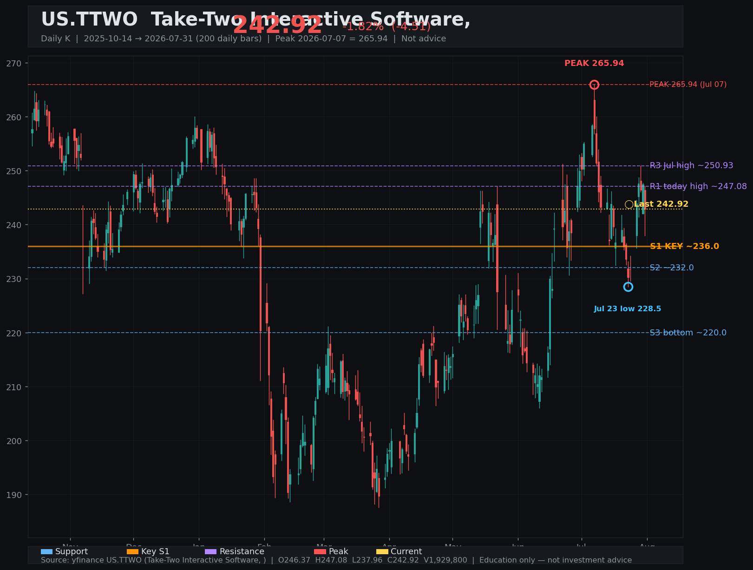Select the 'R1 today high ~247.08' label

click(698, 186)
